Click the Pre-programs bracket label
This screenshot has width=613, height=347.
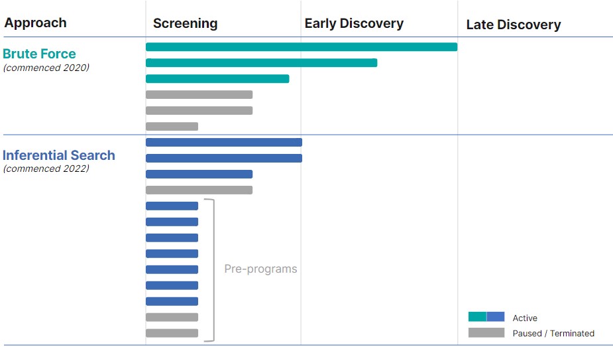pos(260,269)
